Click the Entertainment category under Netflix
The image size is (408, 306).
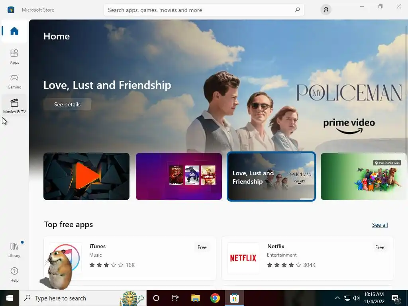(282, 255)
